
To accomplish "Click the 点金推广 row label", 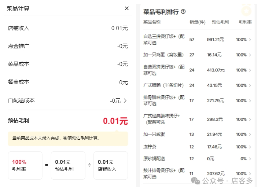I will (x=18, y=46).
